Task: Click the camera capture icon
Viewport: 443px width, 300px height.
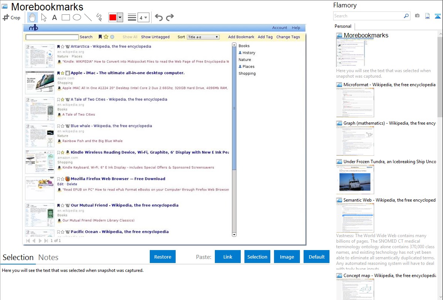Action: pos(417,16)
